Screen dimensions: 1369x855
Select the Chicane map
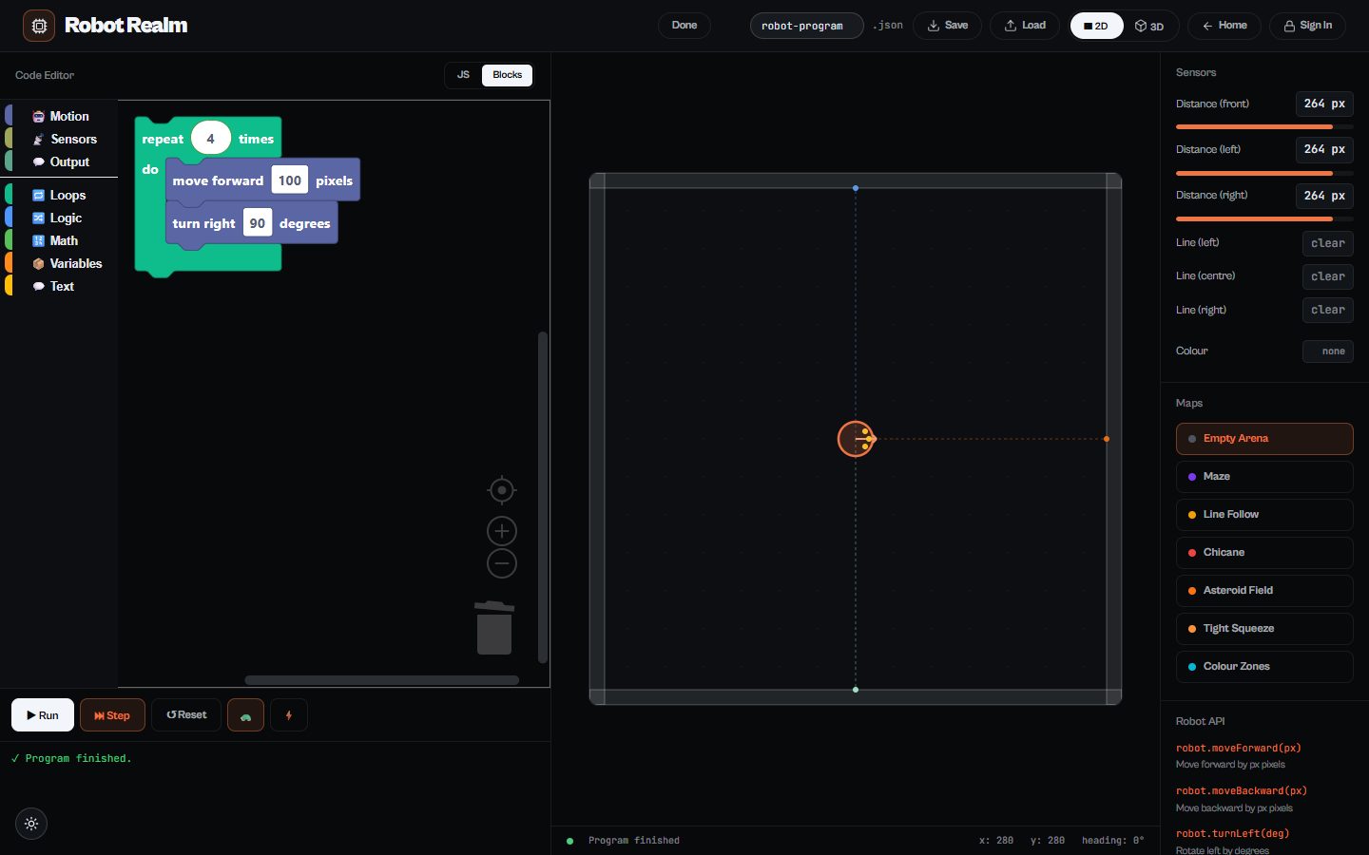tap(1264, 553)
